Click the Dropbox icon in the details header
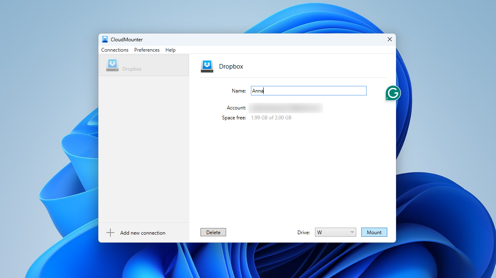The height and width of the screenshot is (278, 496). click(207, 66)
